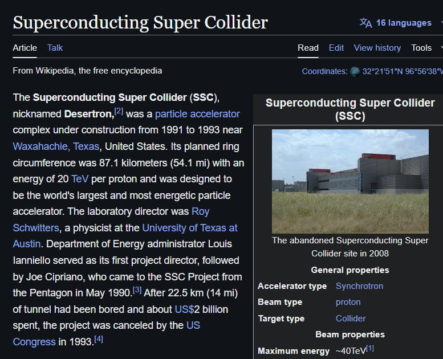Click the proton beam type link

point(348,302)
